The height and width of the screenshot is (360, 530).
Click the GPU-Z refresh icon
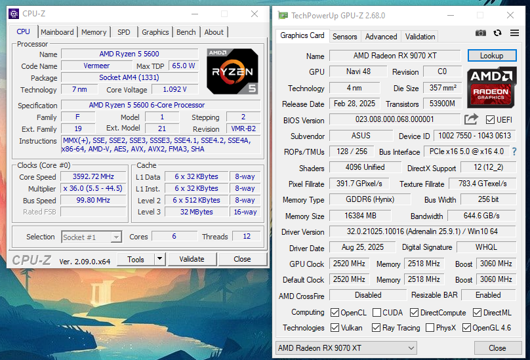[497, 33]
